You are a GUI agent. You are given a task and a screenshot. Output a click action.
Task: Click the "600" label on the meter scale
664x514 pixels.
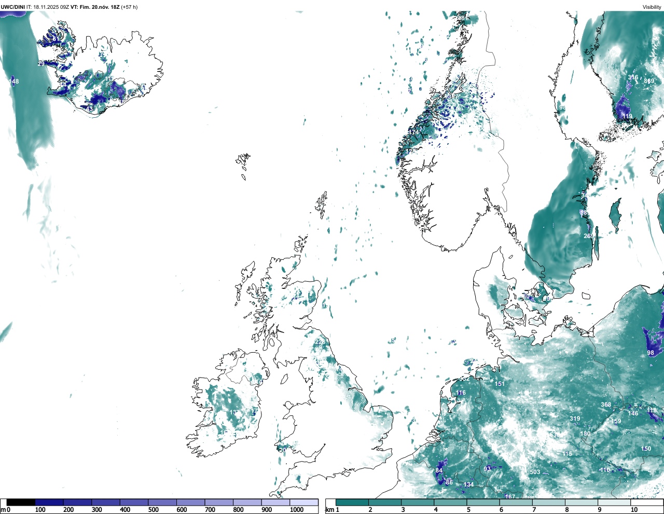point(182,510)
